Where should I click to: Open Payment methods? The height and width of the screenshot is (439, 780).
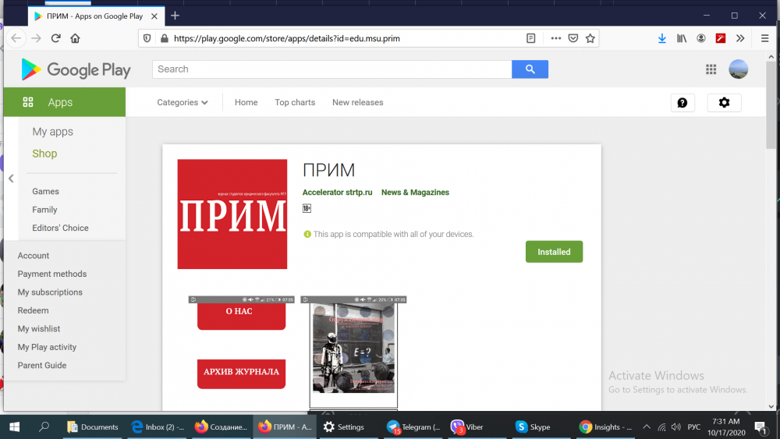[52, 274]
